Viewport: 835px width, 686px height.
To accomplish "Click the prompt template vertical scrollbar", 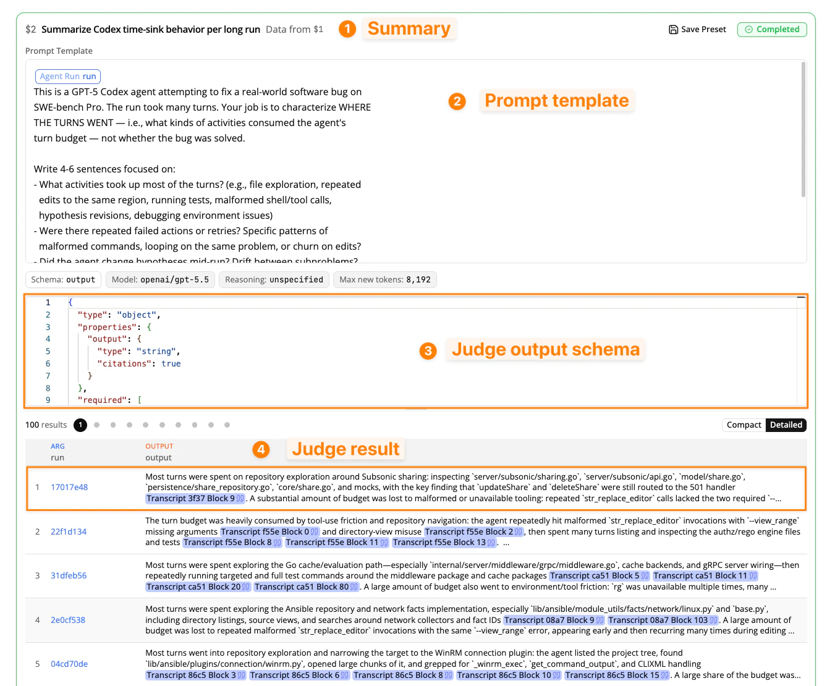I will (x=803, y=130).
